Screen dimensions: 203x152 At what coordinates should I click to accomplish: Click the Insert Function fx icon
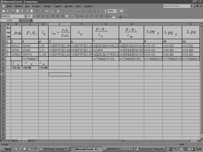[x=31, y=20]
